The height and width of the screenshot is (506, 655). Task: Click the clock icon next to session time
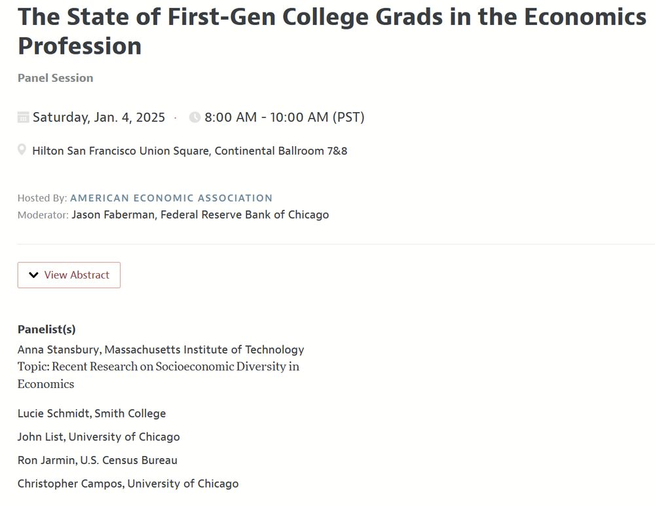(195, 117)
